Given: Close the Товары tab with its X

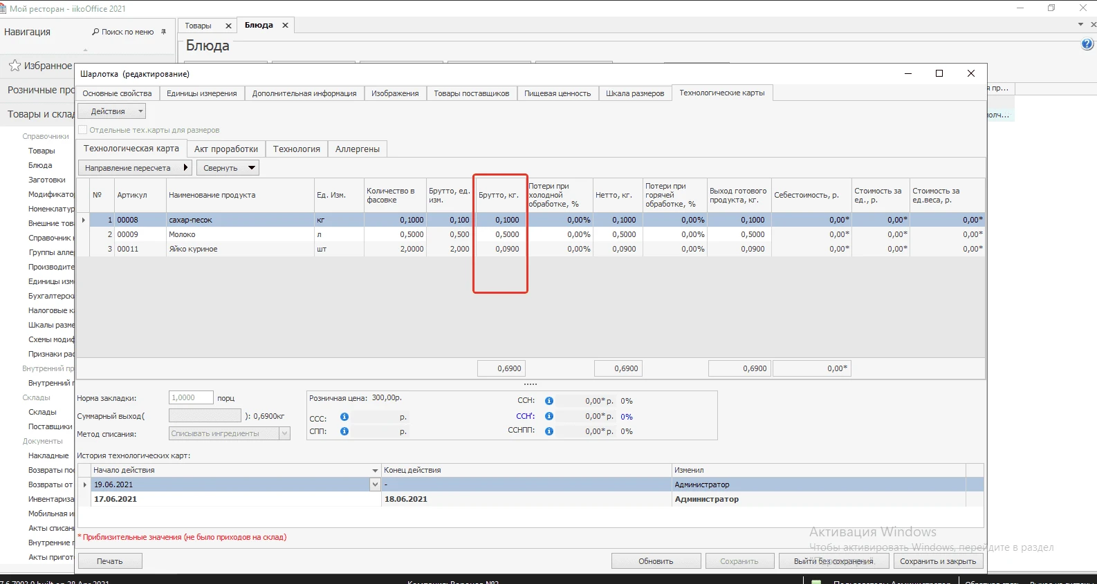Looking at the screenshot, I should [228, 26].
